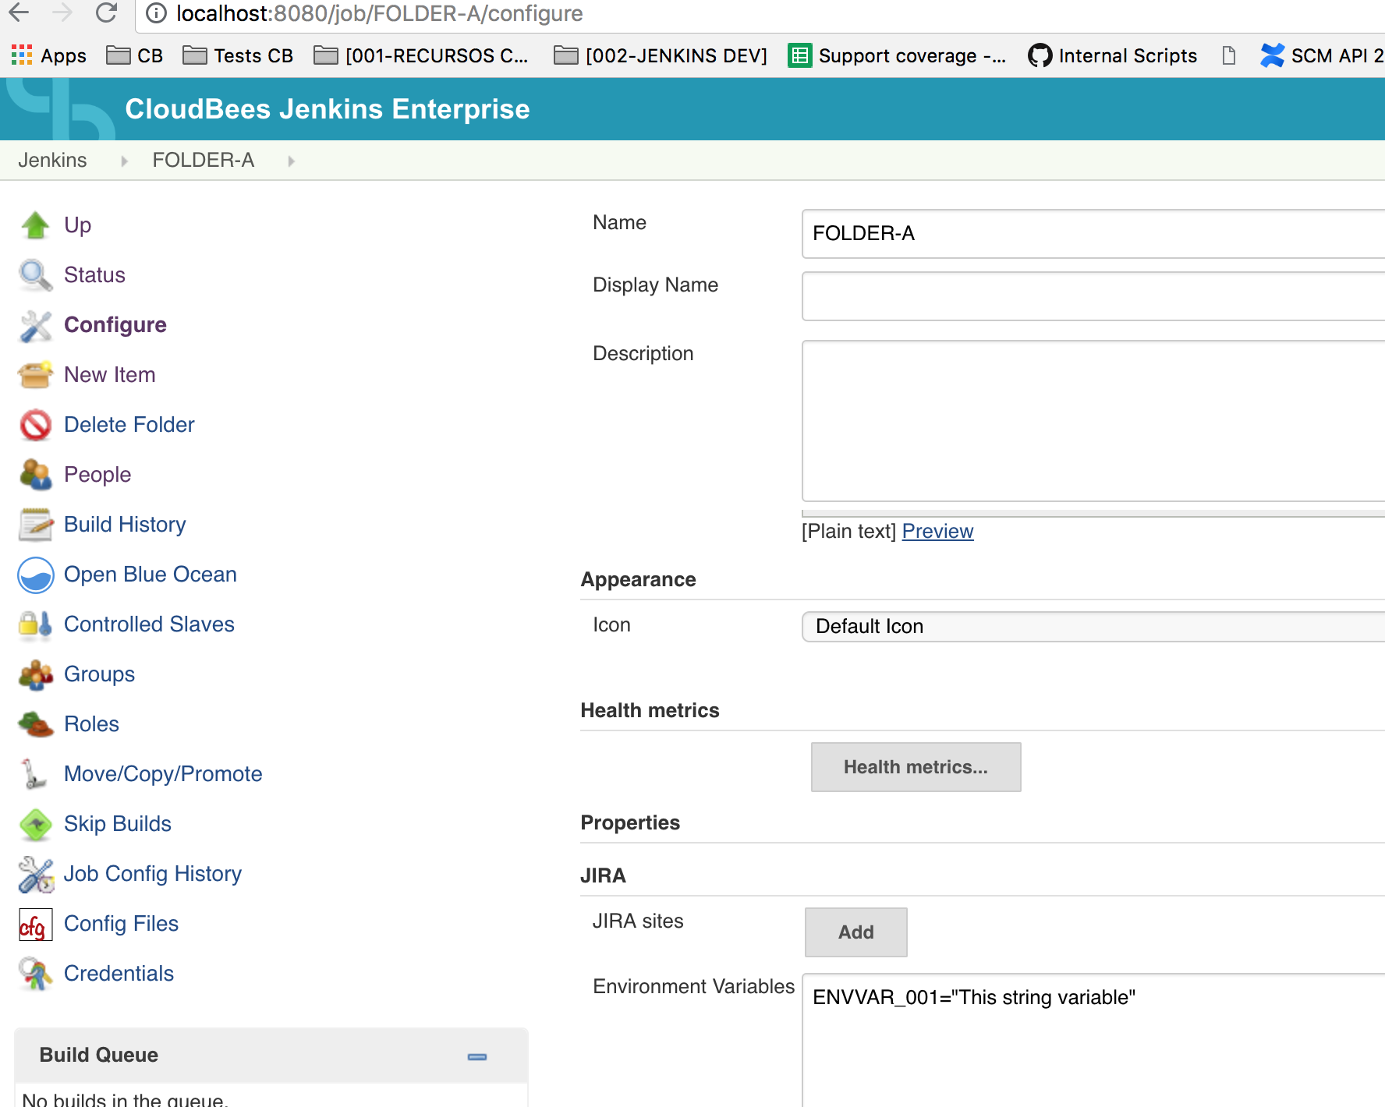Click the Name input field
Viewport: 1385px width, 1107px height.
click(1093, 234)
